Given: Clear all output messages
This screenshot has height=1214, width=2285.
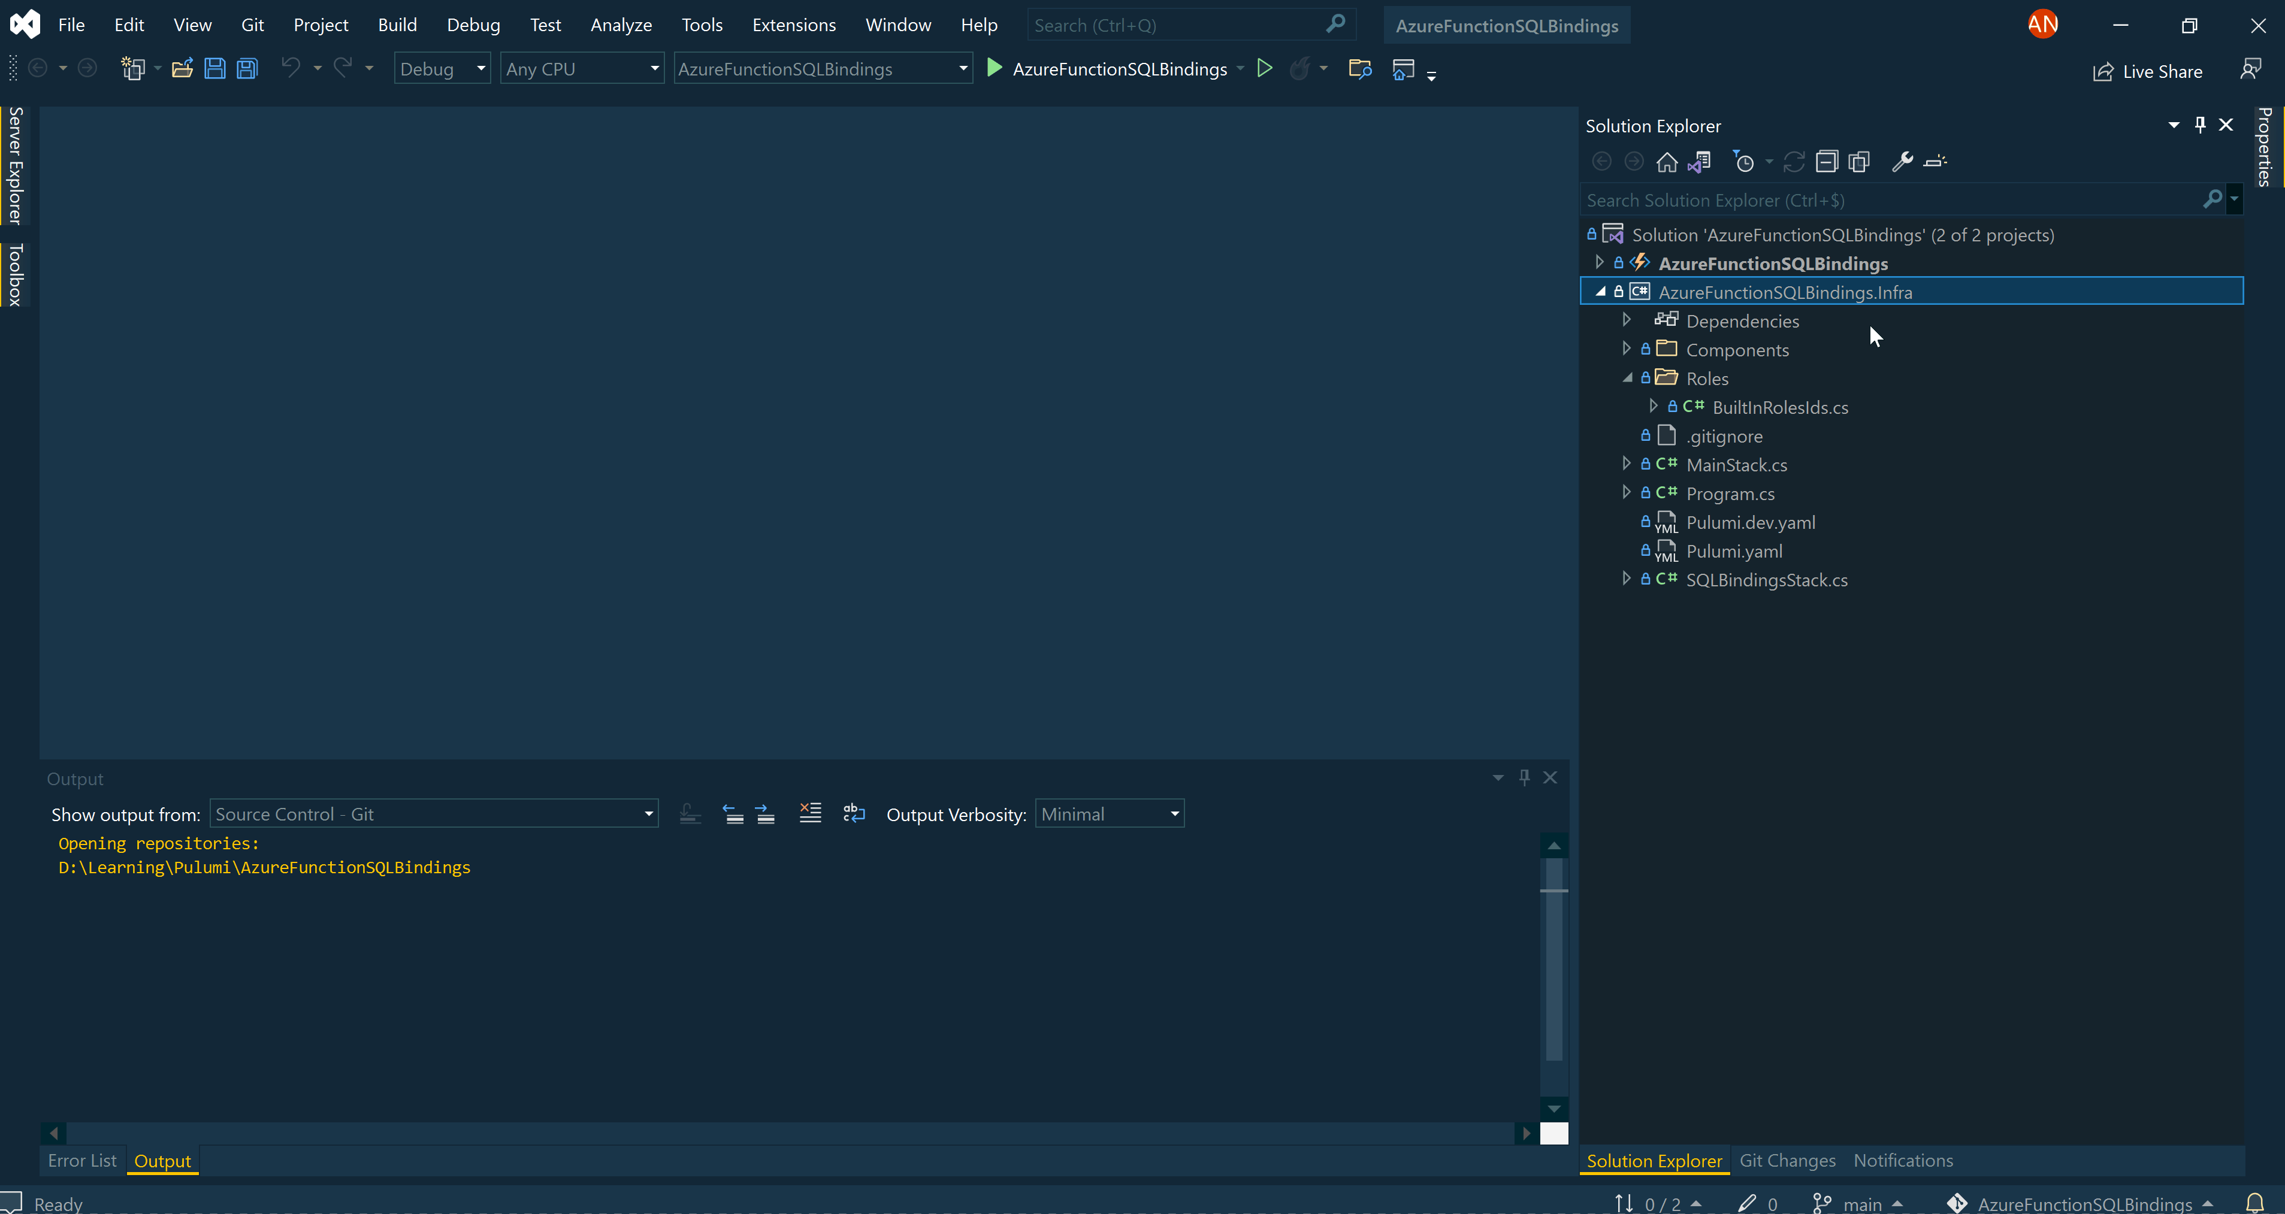Looking at the screenshot, I should coord(809,813).
